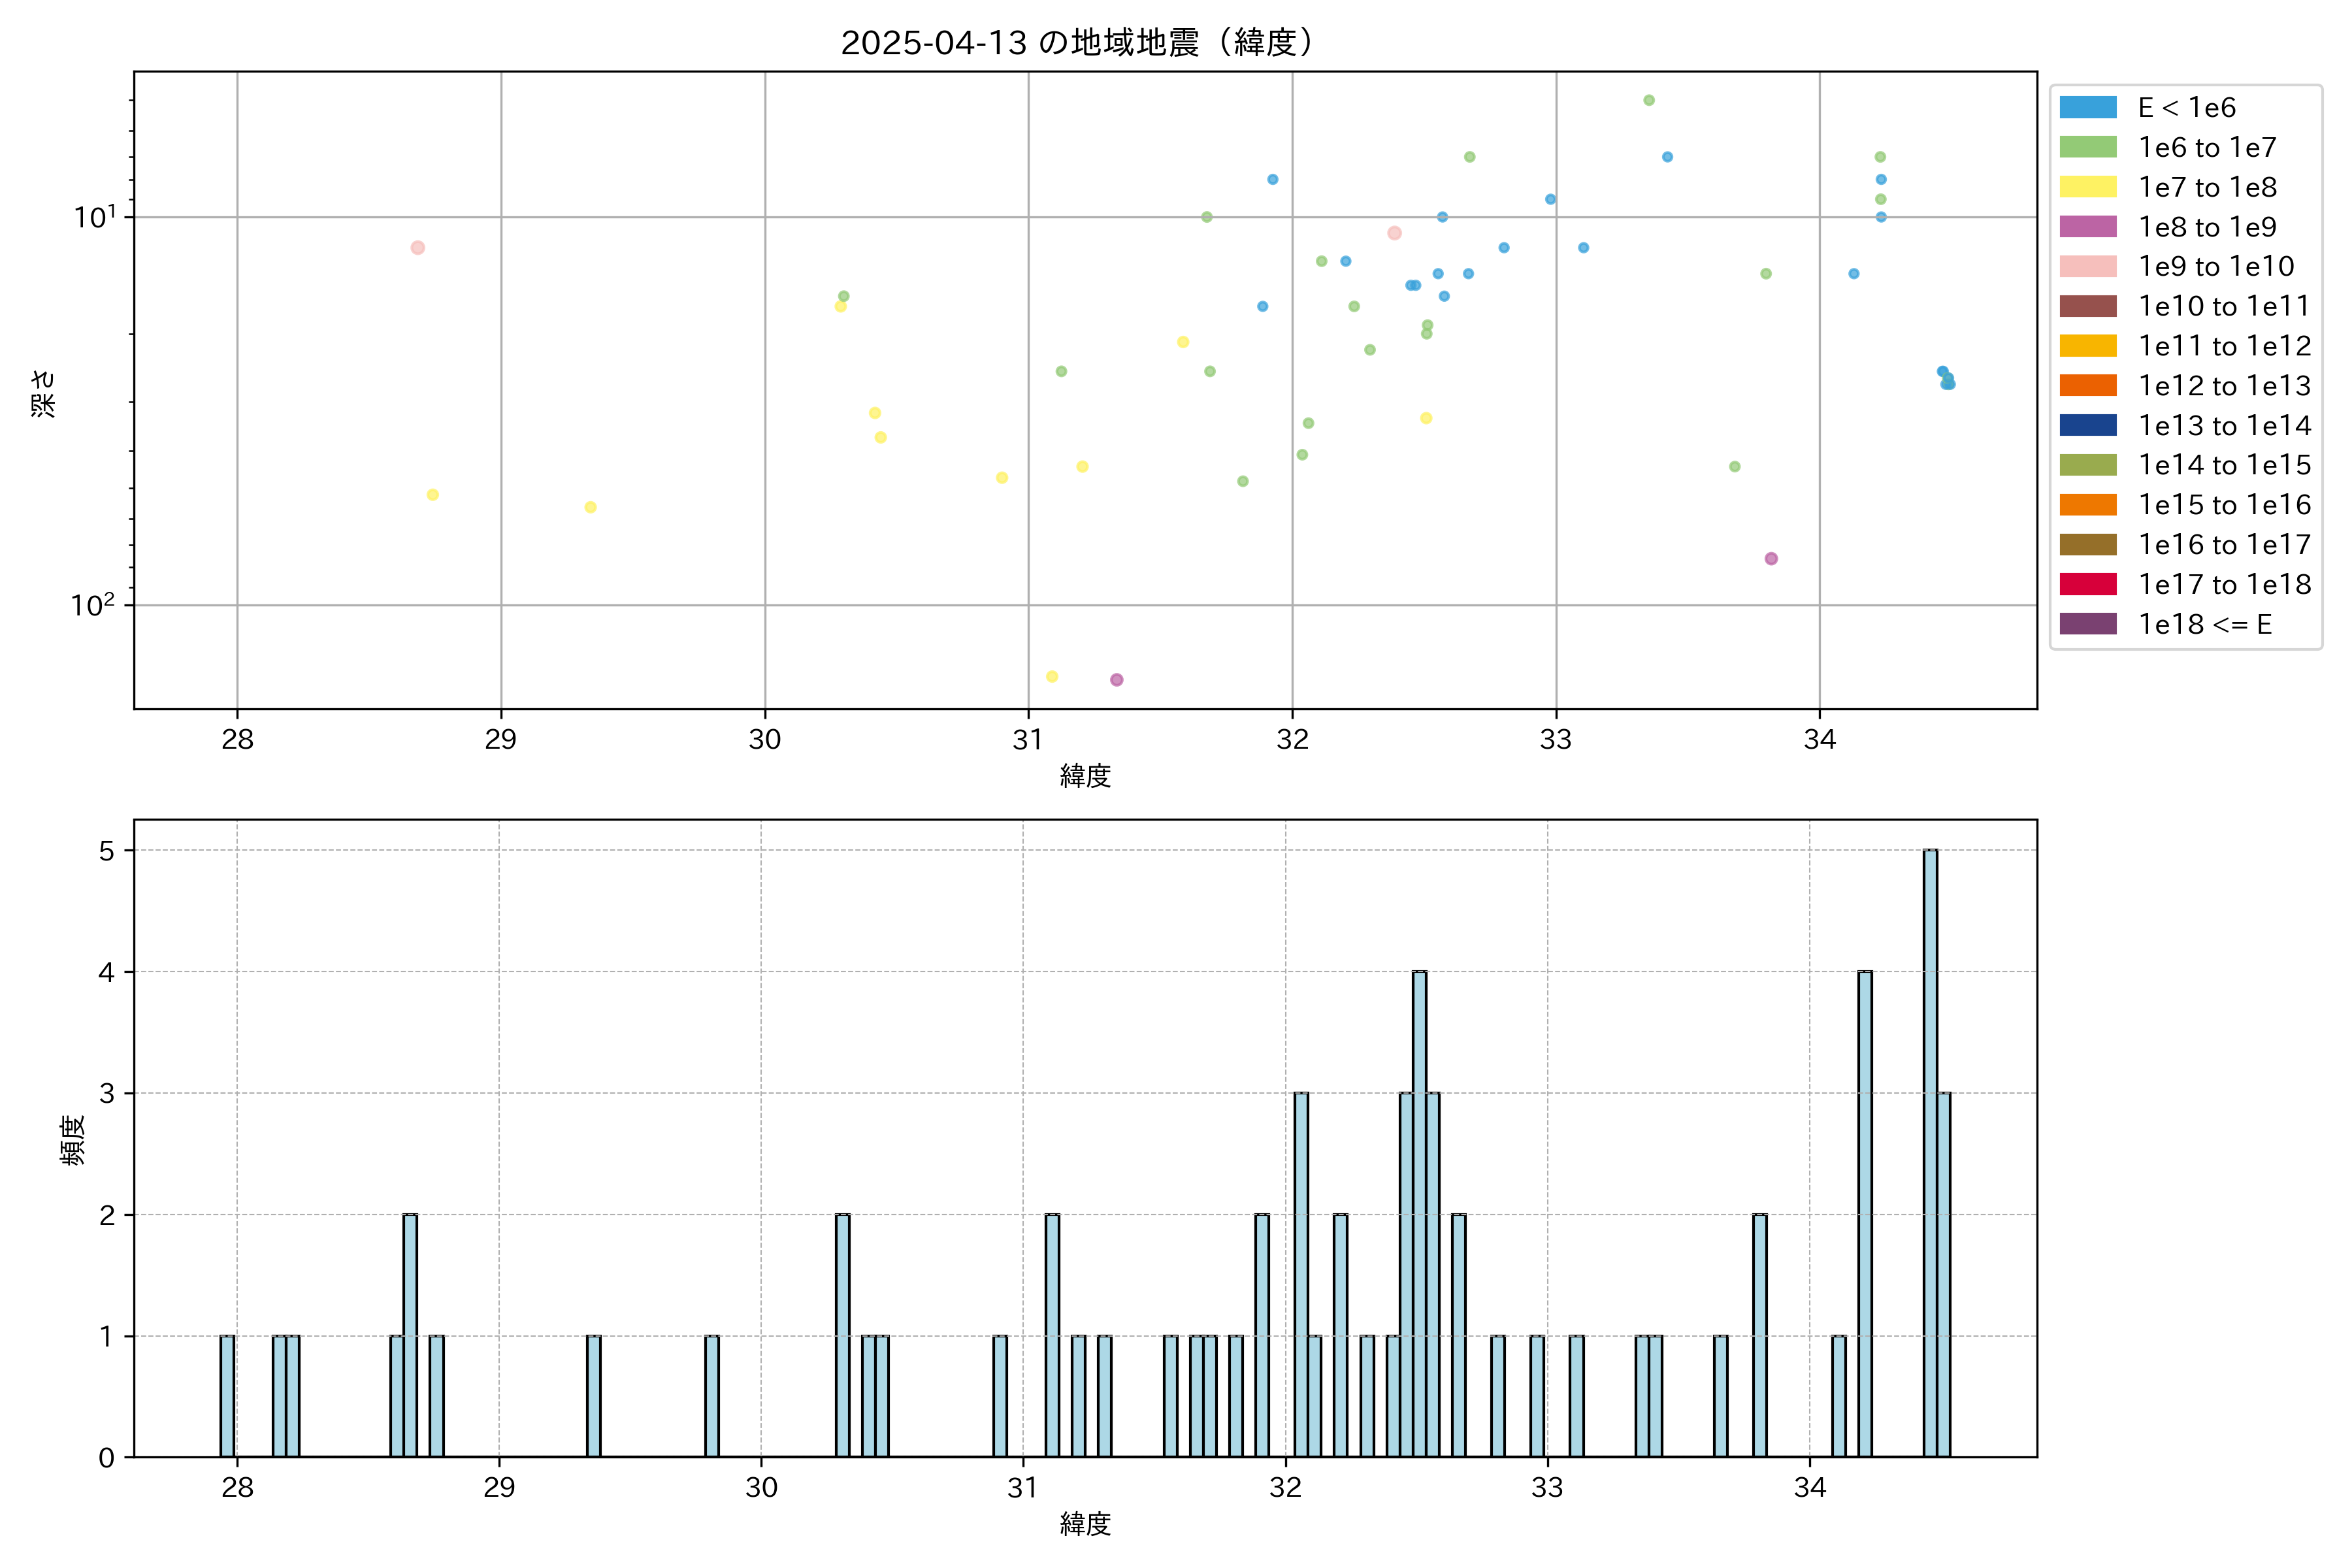This screenshot has width=2352, height=1568.
Task: Click the histogram's 緯度 x-axis label
Action: [1085, 1524]
